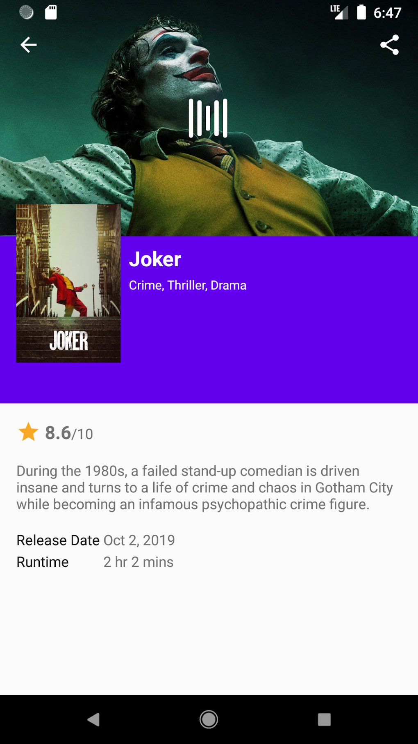Tap the 6:47 clock
418x744 pixels.
click(x=387, y=13)
